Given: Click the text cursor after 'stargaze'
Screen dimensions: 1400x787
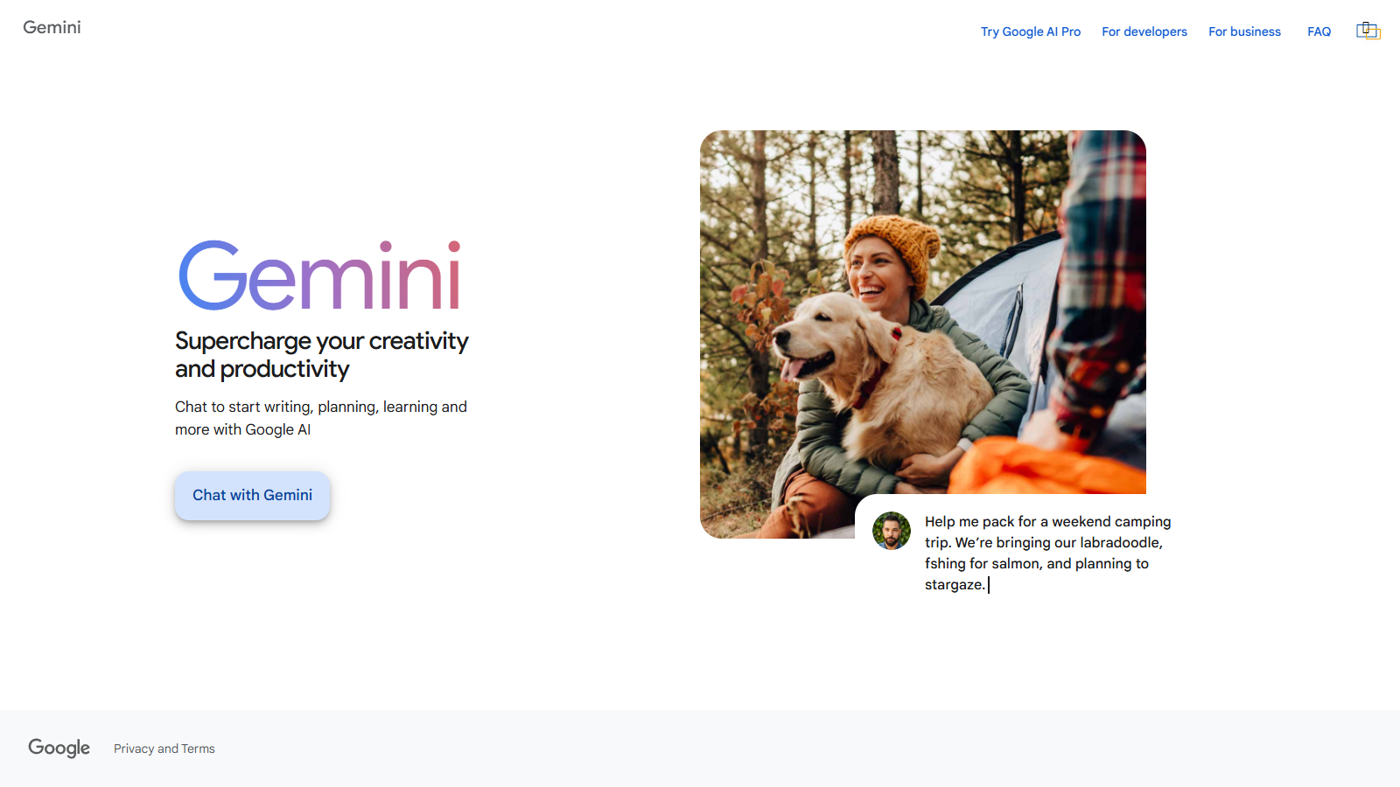Looking at the screenshot, I should point(989,584).
